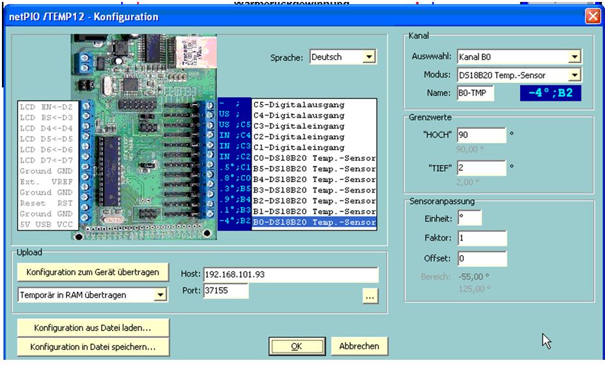The width and height of the screenshot is (605, 365).
Task: Click the 'LCD EN<-D2' pin label
Action: [x=46, y=107]
